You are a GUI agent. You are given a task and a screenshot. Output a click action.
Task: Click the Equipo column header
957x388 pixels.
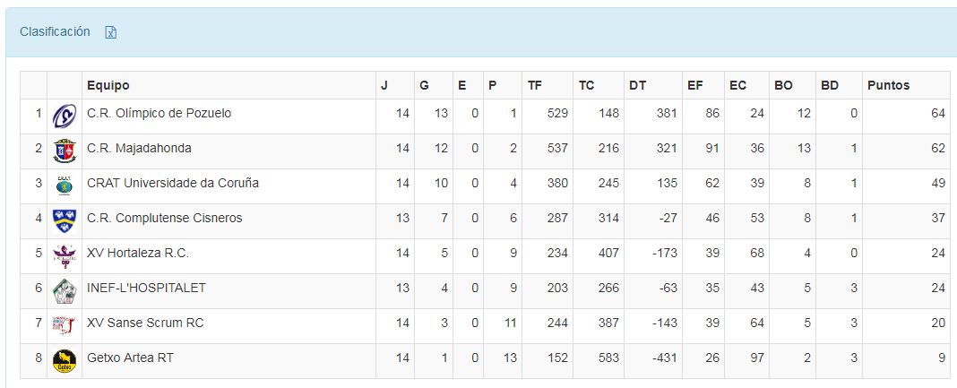pyautogui.click(x=108, y=85)
